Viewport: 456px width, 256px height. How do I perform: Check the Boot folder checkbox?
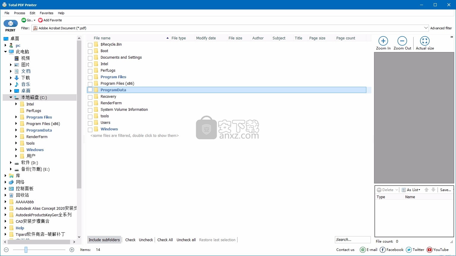pos(90,52)
